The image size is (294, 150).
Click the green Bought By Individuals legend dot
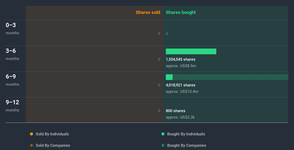163,134
